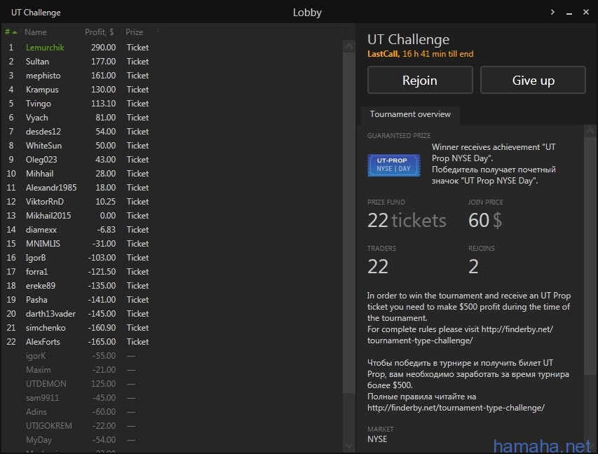The height and width of the screenshot is (454, 598).
Task: Minimize the Lobby window
Action: click(x=569, y=13)
